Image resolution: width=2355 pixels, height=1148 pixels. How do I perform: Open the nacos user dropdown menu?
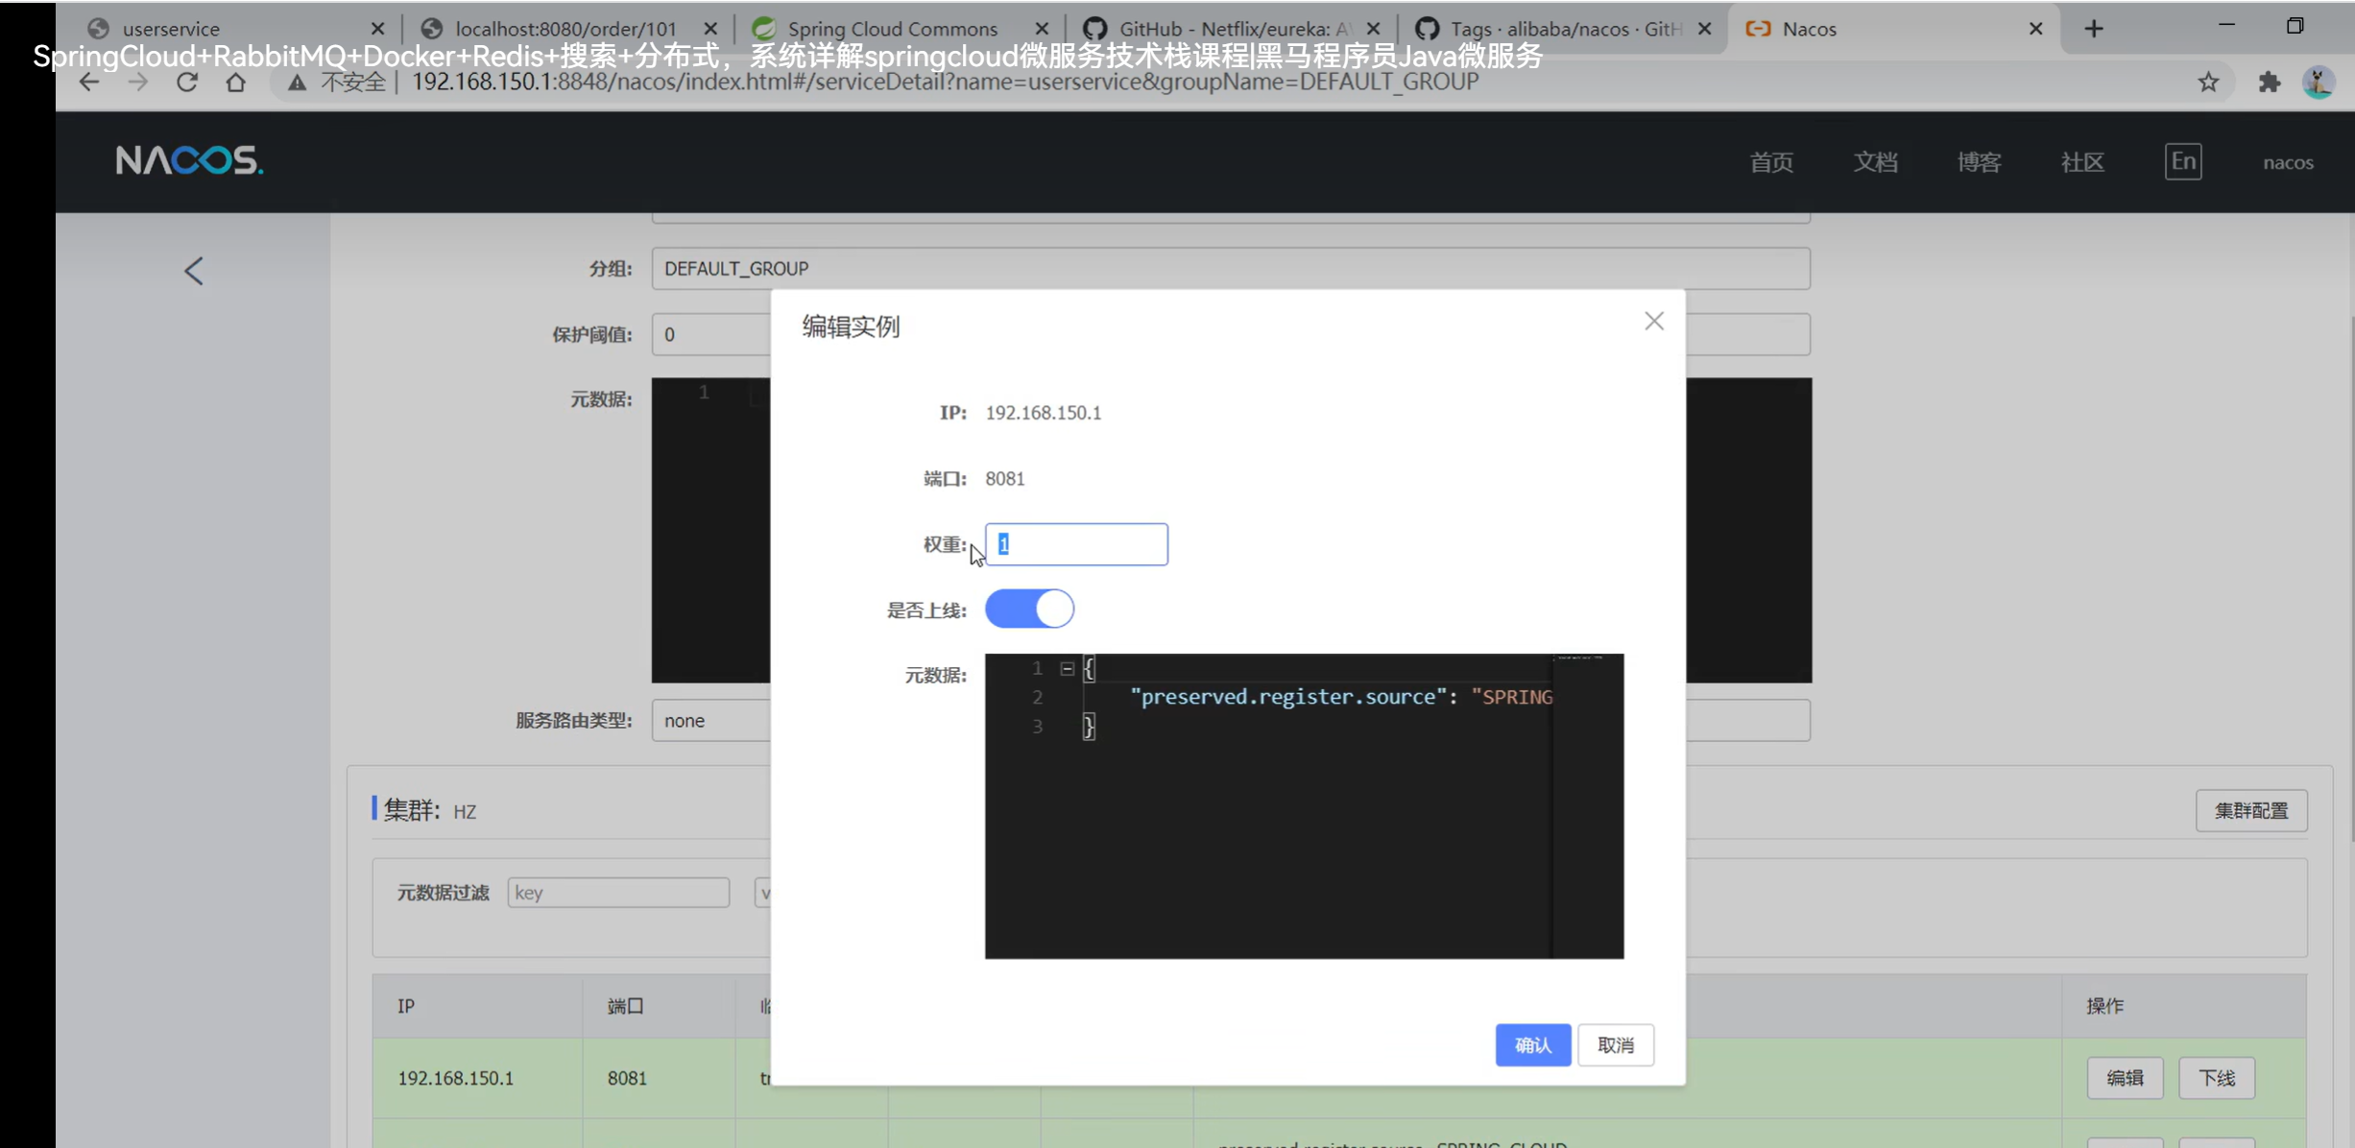[x=2287, y=162]
